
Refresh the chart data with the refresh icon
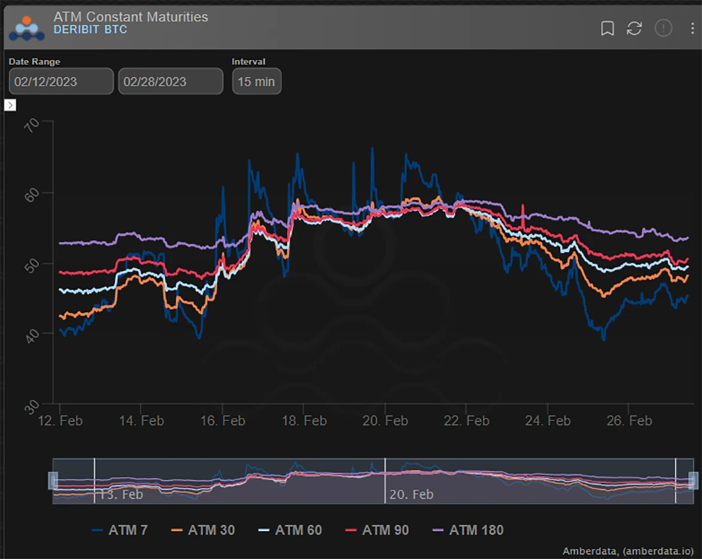click(x=634, y=28)
